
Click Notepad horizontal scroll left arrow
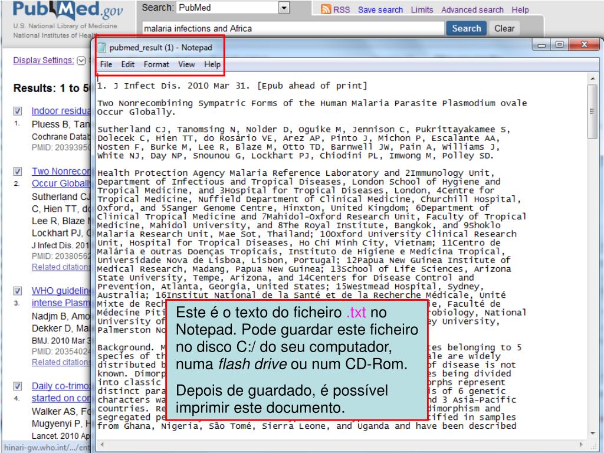pyautogui.click(x=103, y=444)
